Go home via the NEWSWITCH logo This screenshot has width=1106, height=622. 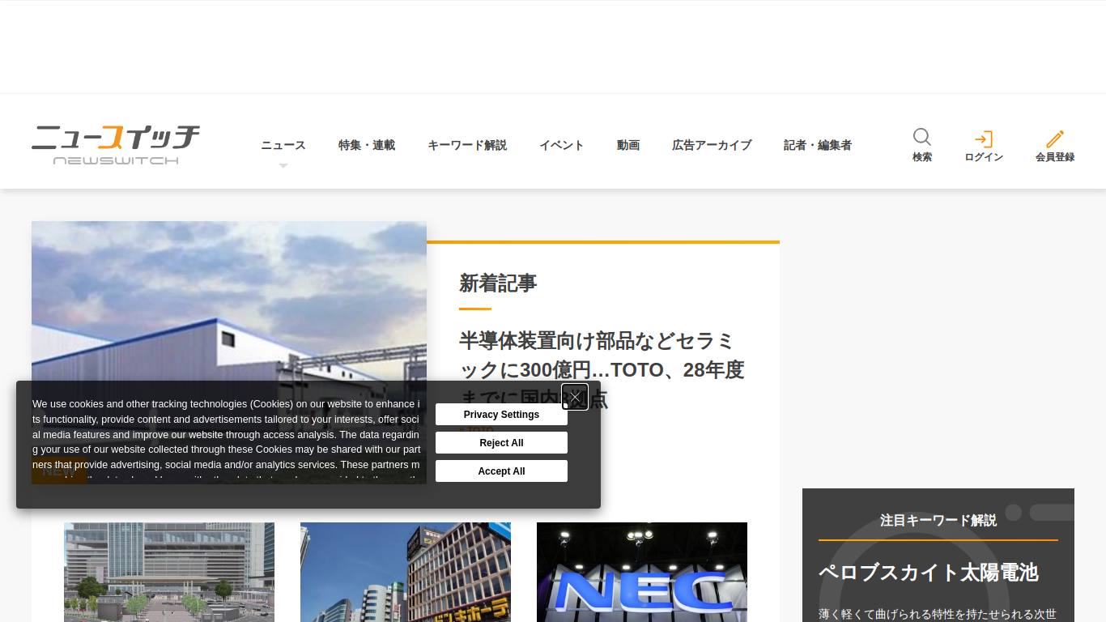click(116, 144)
